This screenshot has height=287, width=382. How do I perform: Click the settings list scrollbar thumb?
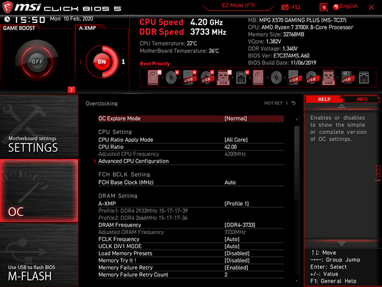click(296, 163)
